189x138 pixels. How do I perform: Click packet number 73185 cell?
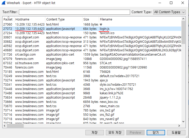[x=8, y=72]
